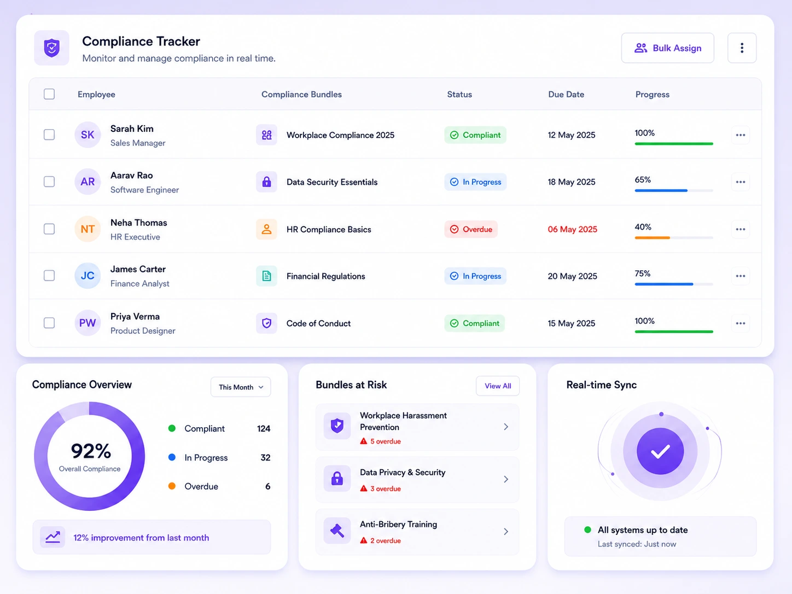Image resolution: width=792 pixels, height=594 pixels.
Task: Click the Bulk Assign button
Action: 667,48
